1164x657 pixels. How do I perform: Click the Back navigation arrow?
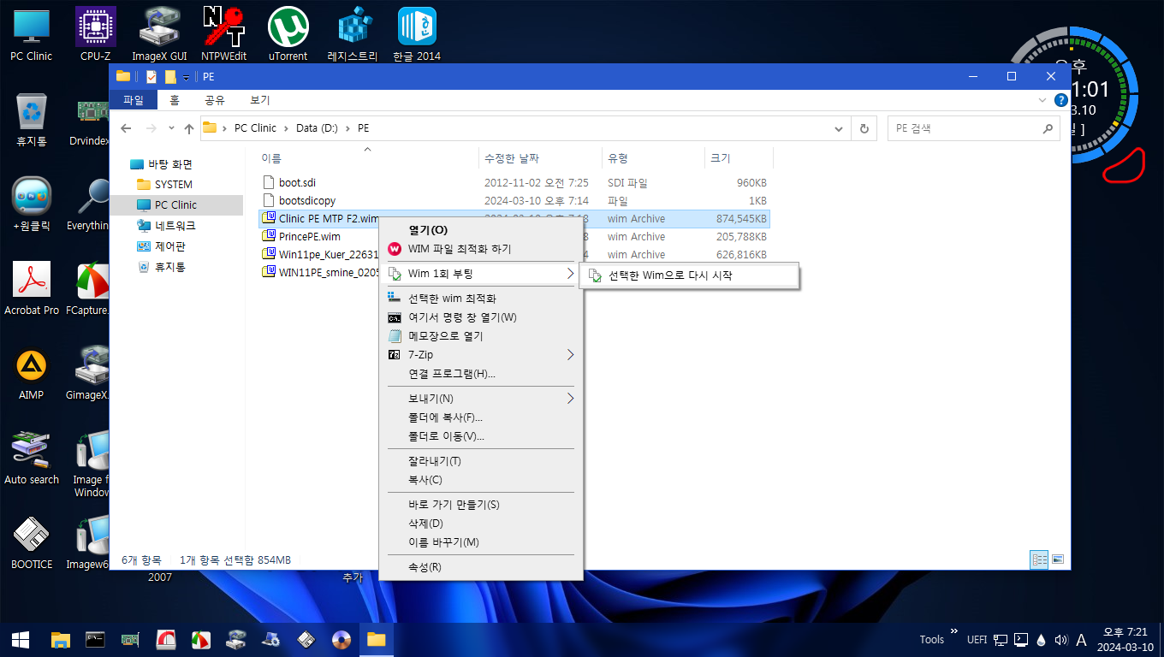click(x=126, y=128)
